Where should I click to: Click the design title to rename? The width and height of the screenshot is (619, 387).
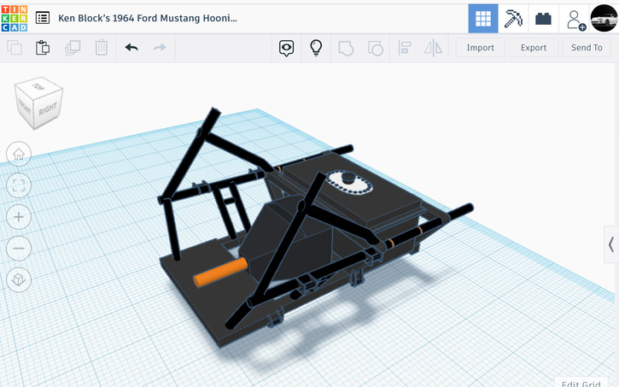(x=148, y=18)
